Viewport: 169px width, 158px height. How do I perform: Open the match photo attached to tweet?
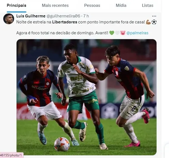[87, 97]
